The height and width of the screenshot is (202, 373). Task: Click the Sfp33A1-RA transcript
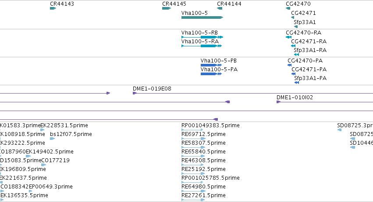[296, 55]
